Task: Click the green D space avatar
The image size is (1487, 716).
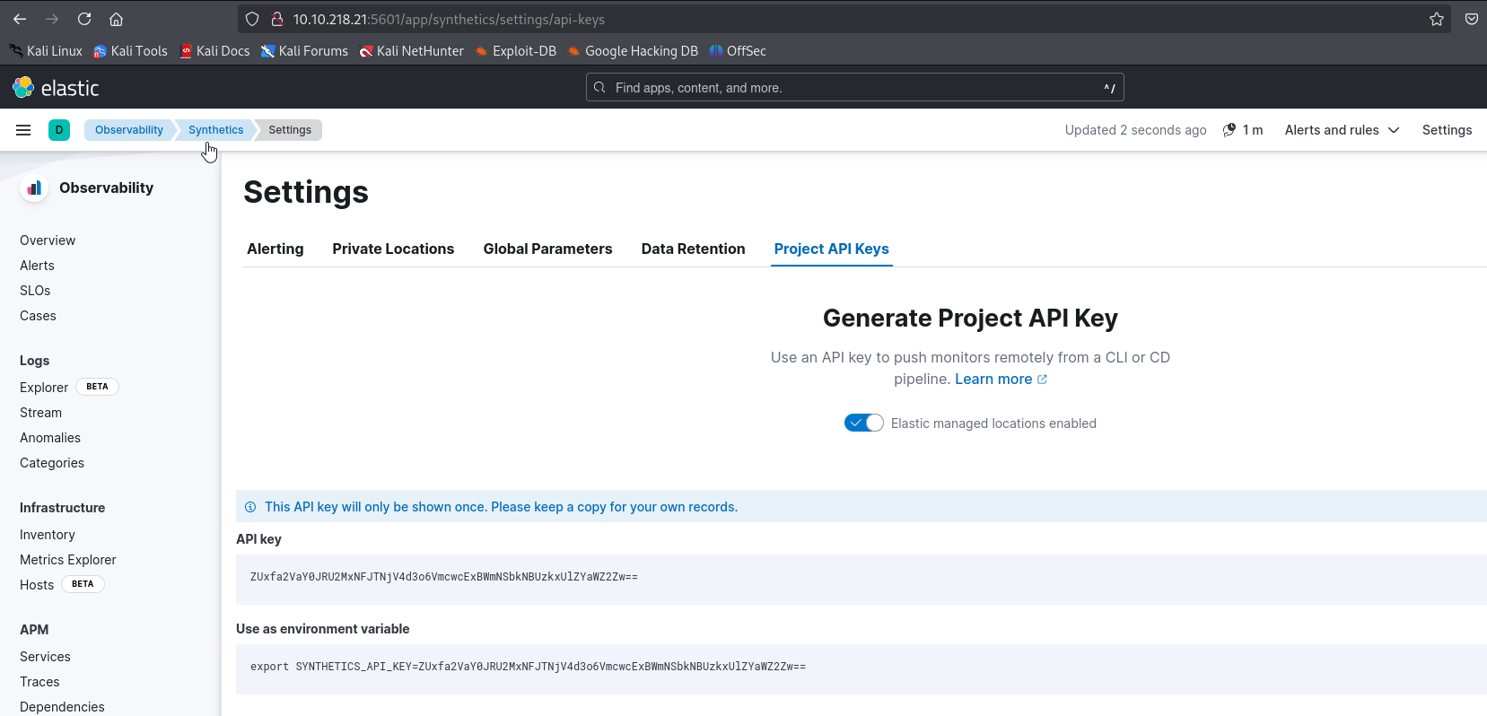Action: click(59, 130)
